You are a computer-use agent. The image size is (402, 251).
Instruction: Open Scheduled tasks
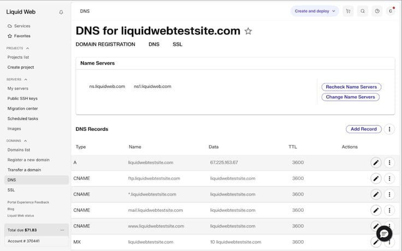(x=23, y=118)
